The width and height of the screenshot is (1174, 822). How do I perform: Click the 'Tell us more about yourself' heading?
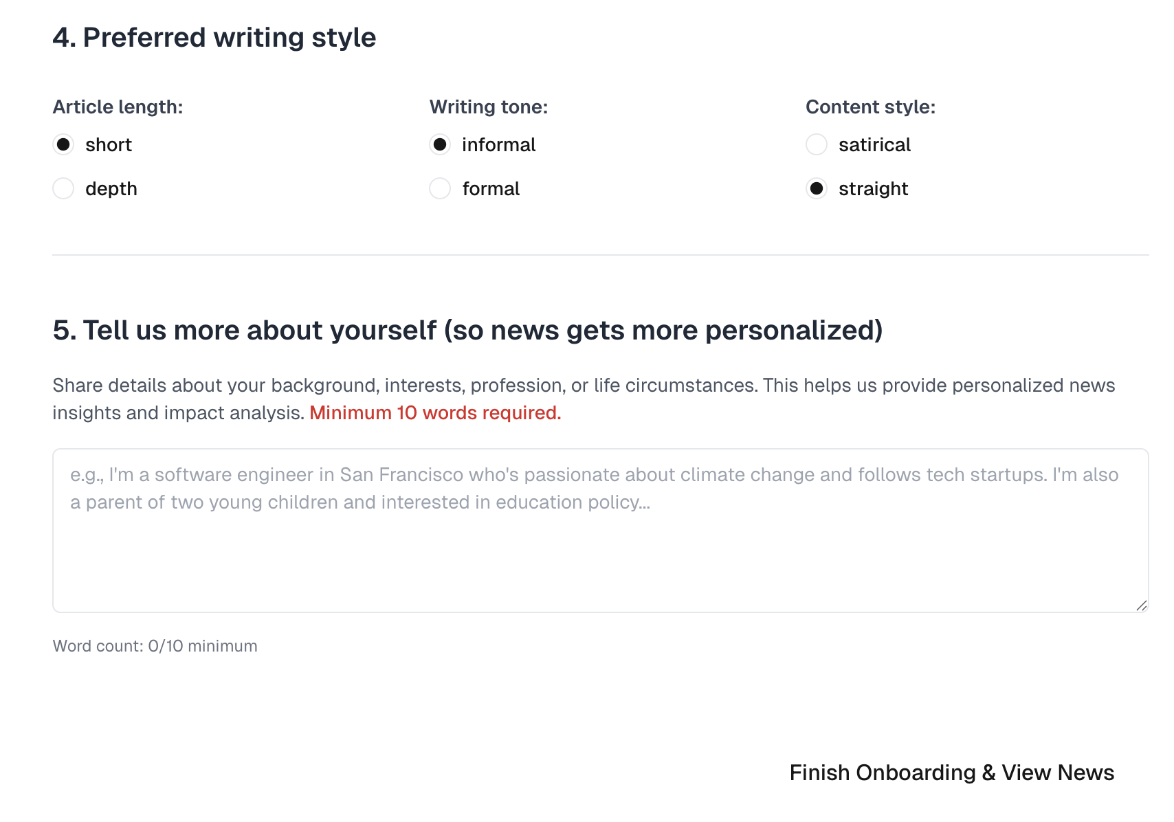tap(467, 331)
